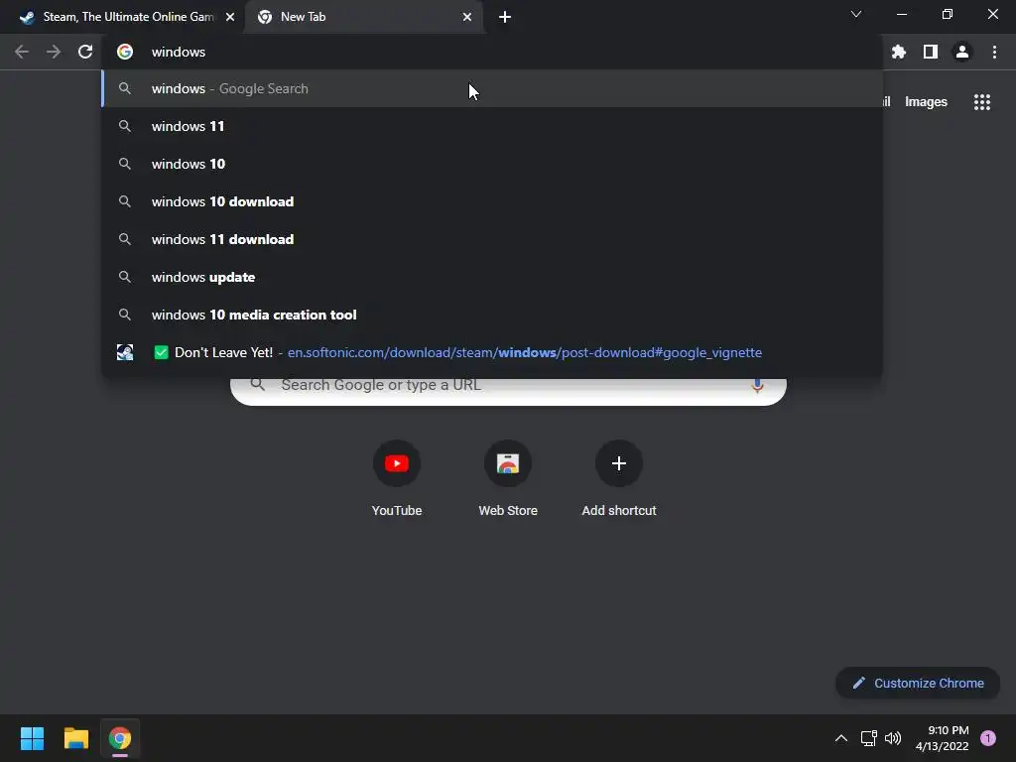Screen dimensions: 1016x762
Task: Reload the page with the refresh icon
Action: tap(85, 52)
